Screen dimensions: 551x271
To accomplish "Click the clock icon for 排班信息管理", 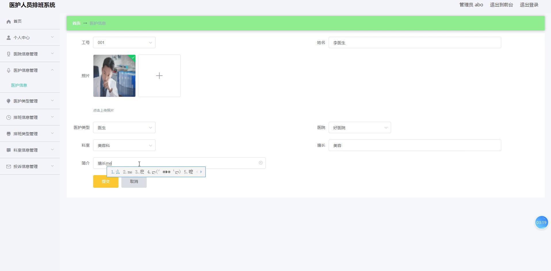I will coord(9,117).
